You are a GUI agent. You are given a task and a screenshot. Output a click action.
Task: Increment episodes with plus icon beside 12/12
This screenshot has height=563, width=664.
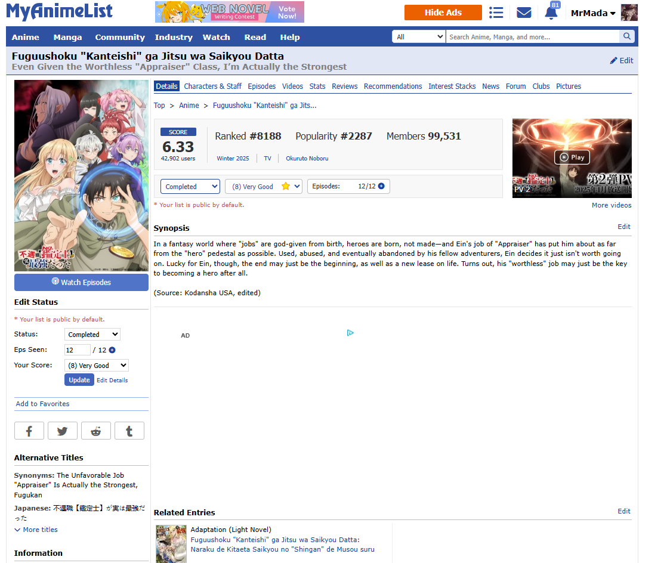(382, 186)
